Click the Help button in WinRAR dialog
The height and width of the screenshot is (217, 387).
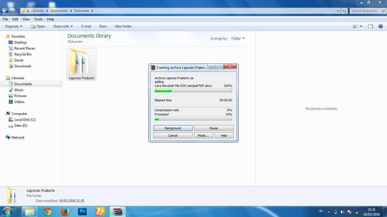tap(224, 136)
